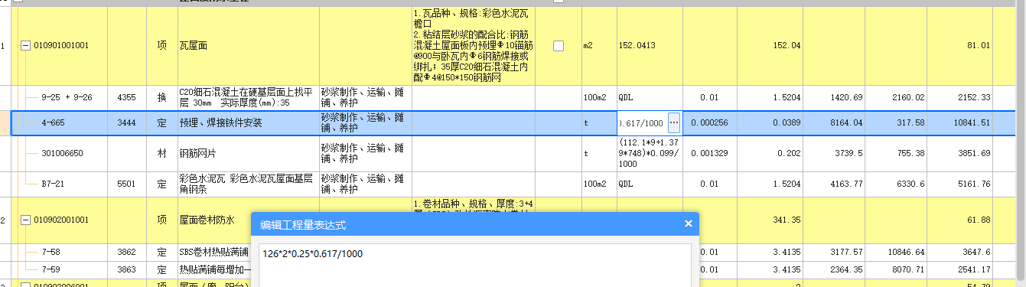Click the 61.88 value in the 屋面卷材防水 row
This screenshot has width=1026, height=287.
click(x=979, y=220)
